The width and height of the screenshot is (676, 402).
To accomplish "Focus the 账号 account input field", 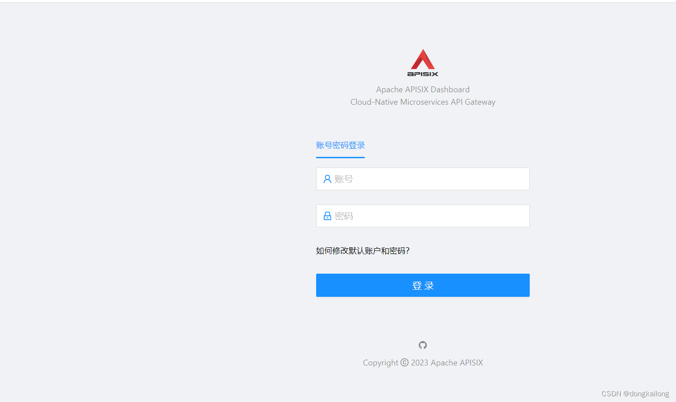I will click(x=423, y=179).
